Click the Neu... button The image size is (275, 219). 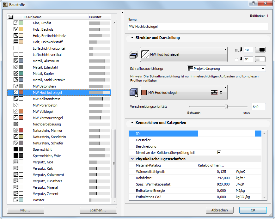pos(26,210)
